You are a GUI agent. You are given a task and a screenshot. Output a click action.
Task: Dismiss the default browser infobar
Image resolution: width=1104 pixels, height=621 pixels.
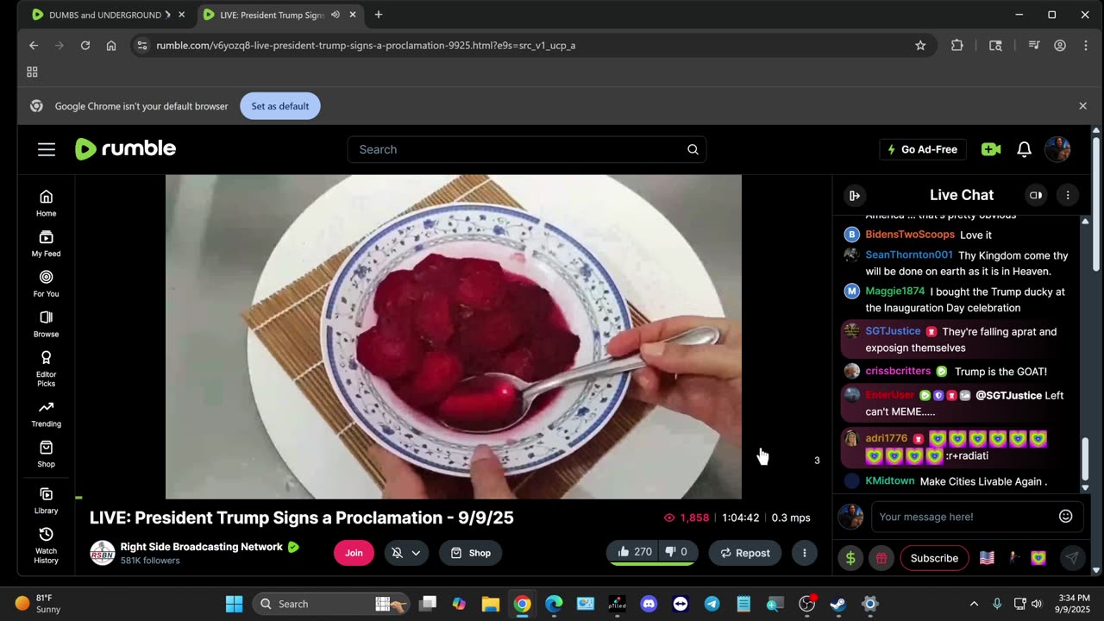(1082, 106)
